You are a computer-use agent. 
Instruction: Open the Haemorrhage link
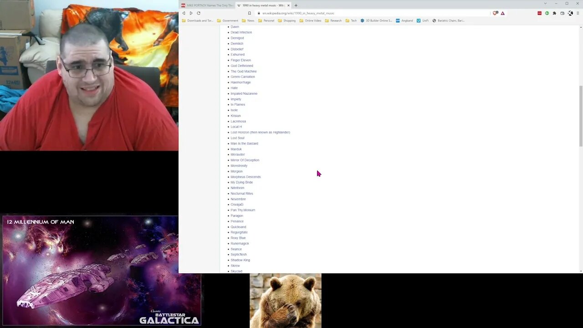coord(240,82)
